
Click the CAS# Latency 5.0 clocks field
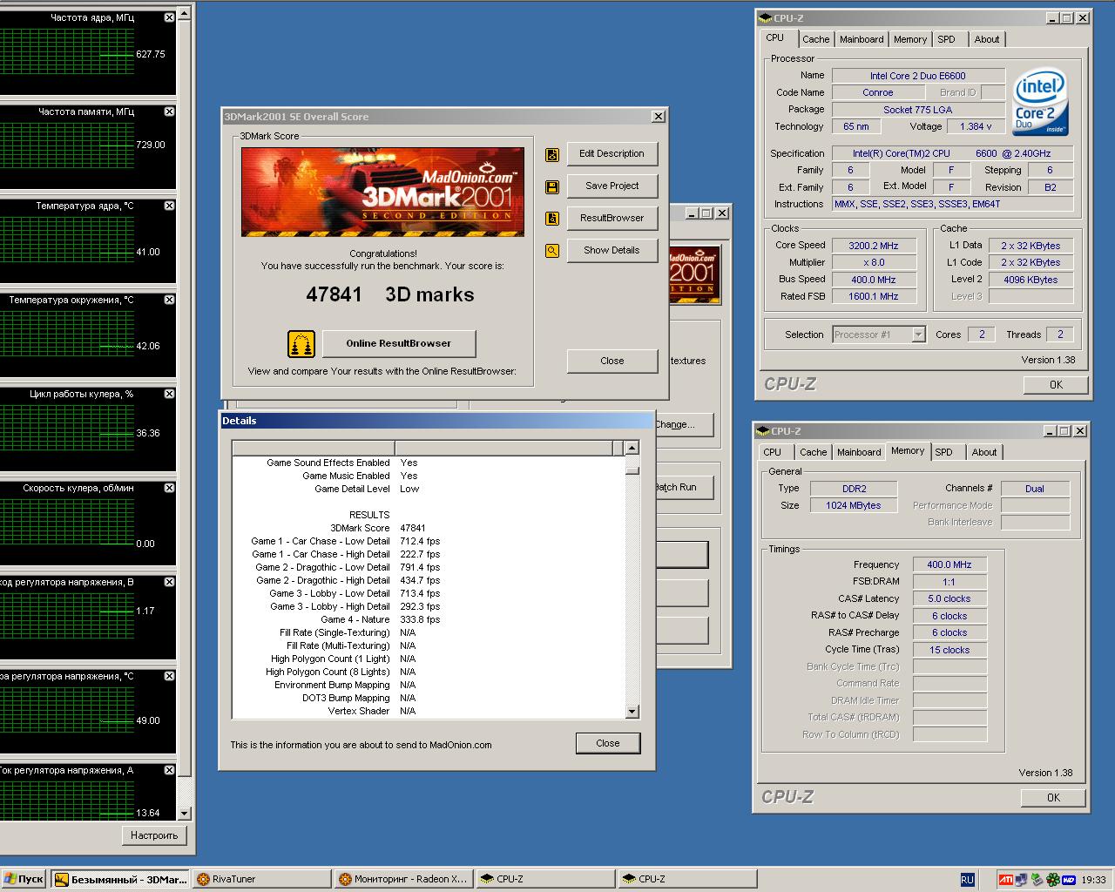tap(949, 598)
